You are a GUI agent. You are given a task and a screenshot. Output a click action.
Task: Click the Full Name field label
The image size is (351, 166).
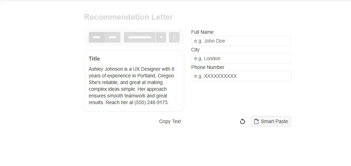click(x=202, y=32)
